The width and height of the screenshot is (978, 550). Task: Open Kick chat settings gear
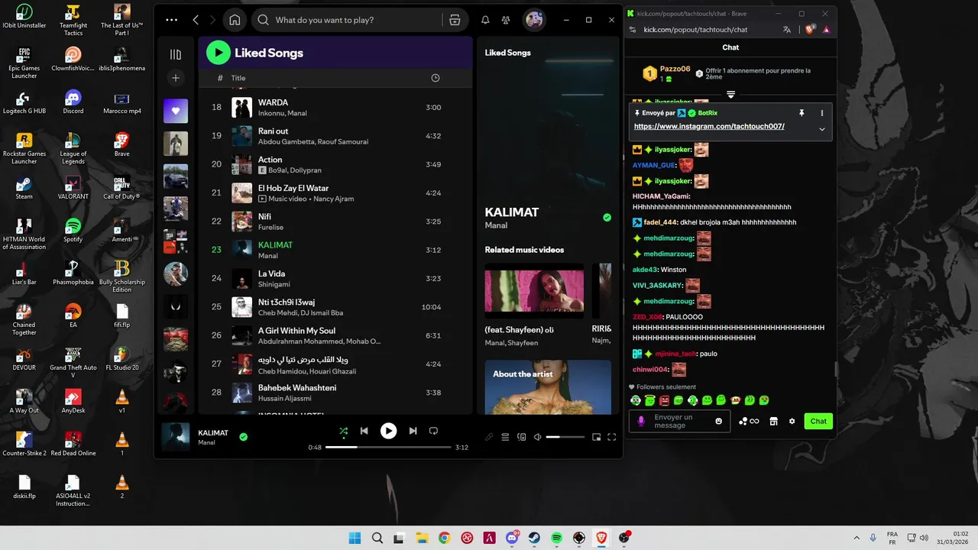792,421
